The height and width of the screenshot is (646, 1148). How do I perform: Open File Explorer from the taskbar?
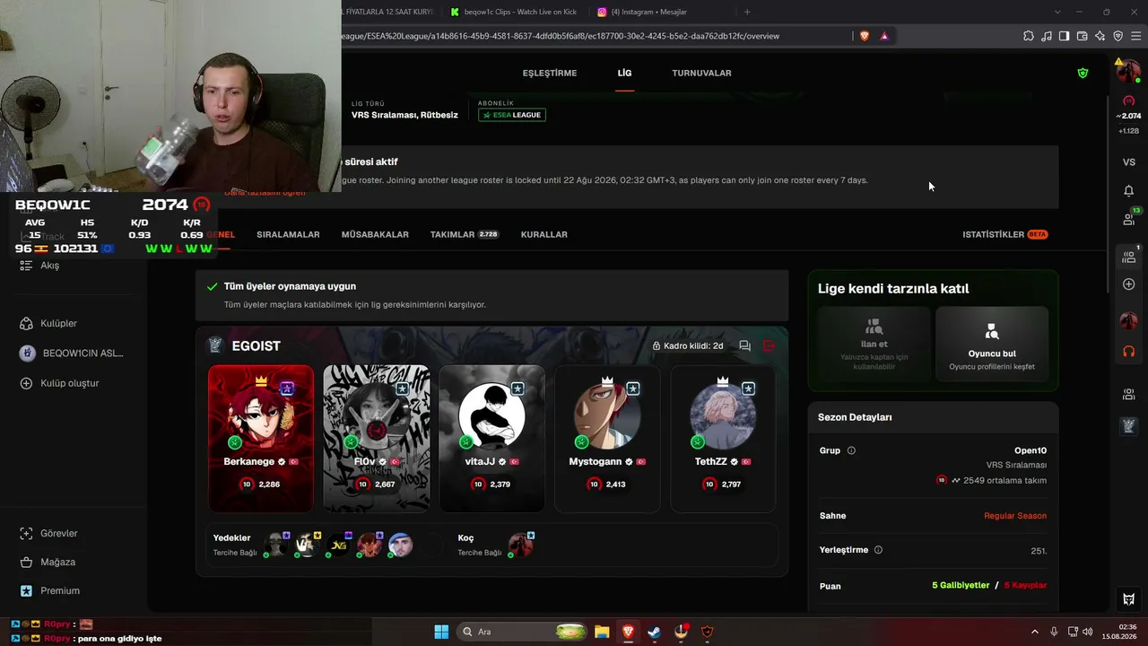point(602,632)
